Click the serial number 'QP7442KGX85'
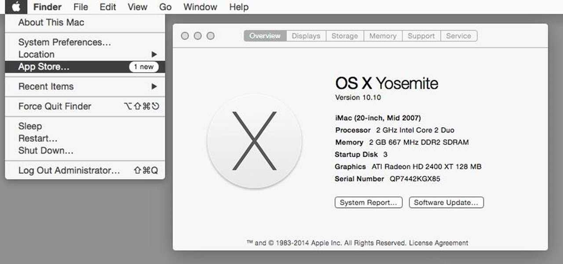 415,179
